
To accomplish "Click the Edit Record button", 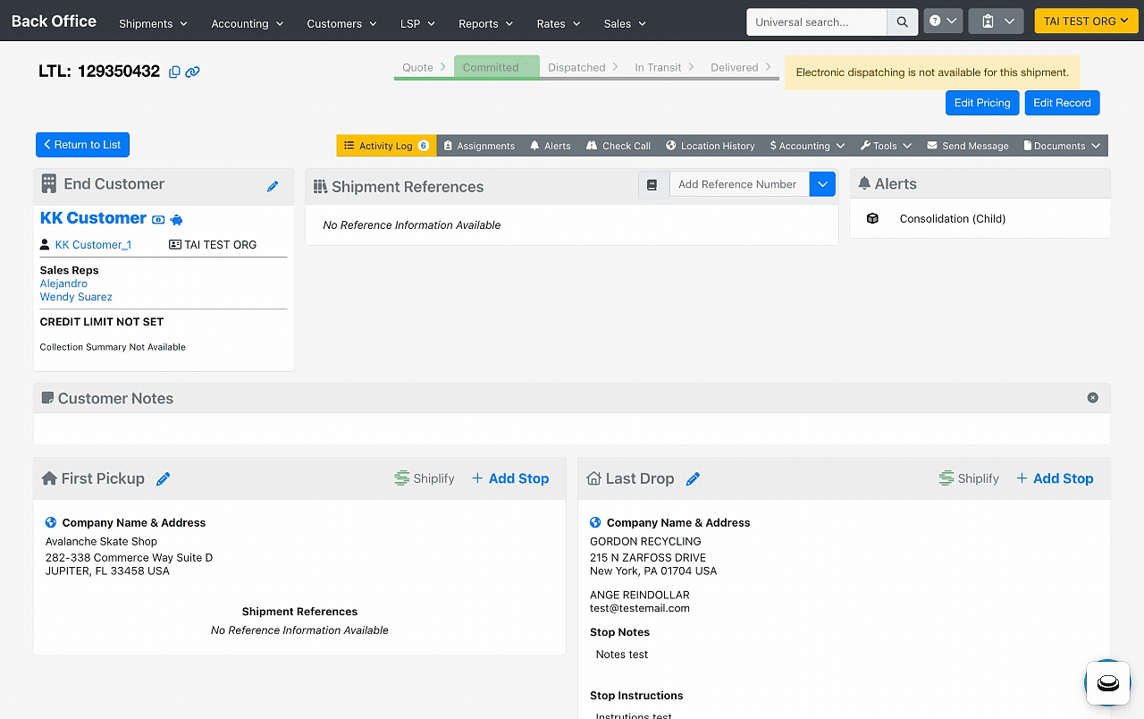I will click(1062, 103).
